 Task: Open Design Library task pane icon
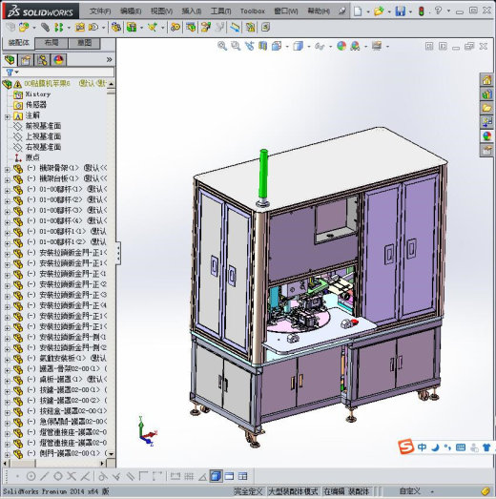point(487,94)
